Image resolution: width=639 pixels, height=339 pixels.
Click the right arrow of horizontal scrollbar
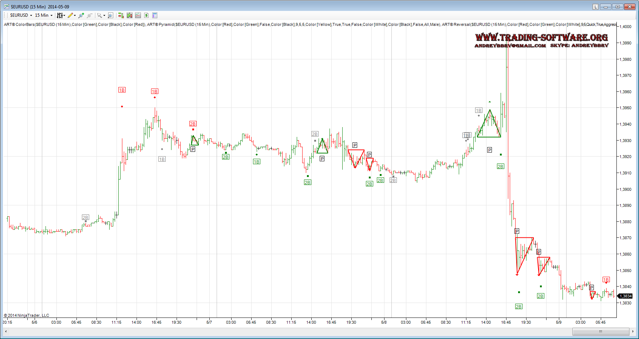(633, 331)
